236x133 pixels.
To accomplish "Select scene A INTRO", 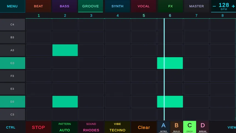I will [x=164, y=127].
